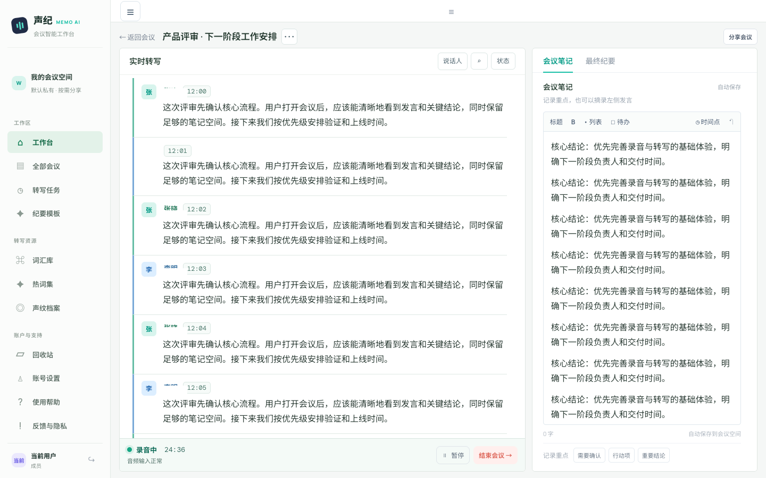Screen dimensions: 766x478
Task: Click the logout arrow beside 当前用户
Action: coord(91,460)
